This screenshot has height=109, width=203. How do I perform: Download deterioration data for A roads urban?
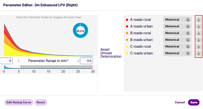point(199,26)
